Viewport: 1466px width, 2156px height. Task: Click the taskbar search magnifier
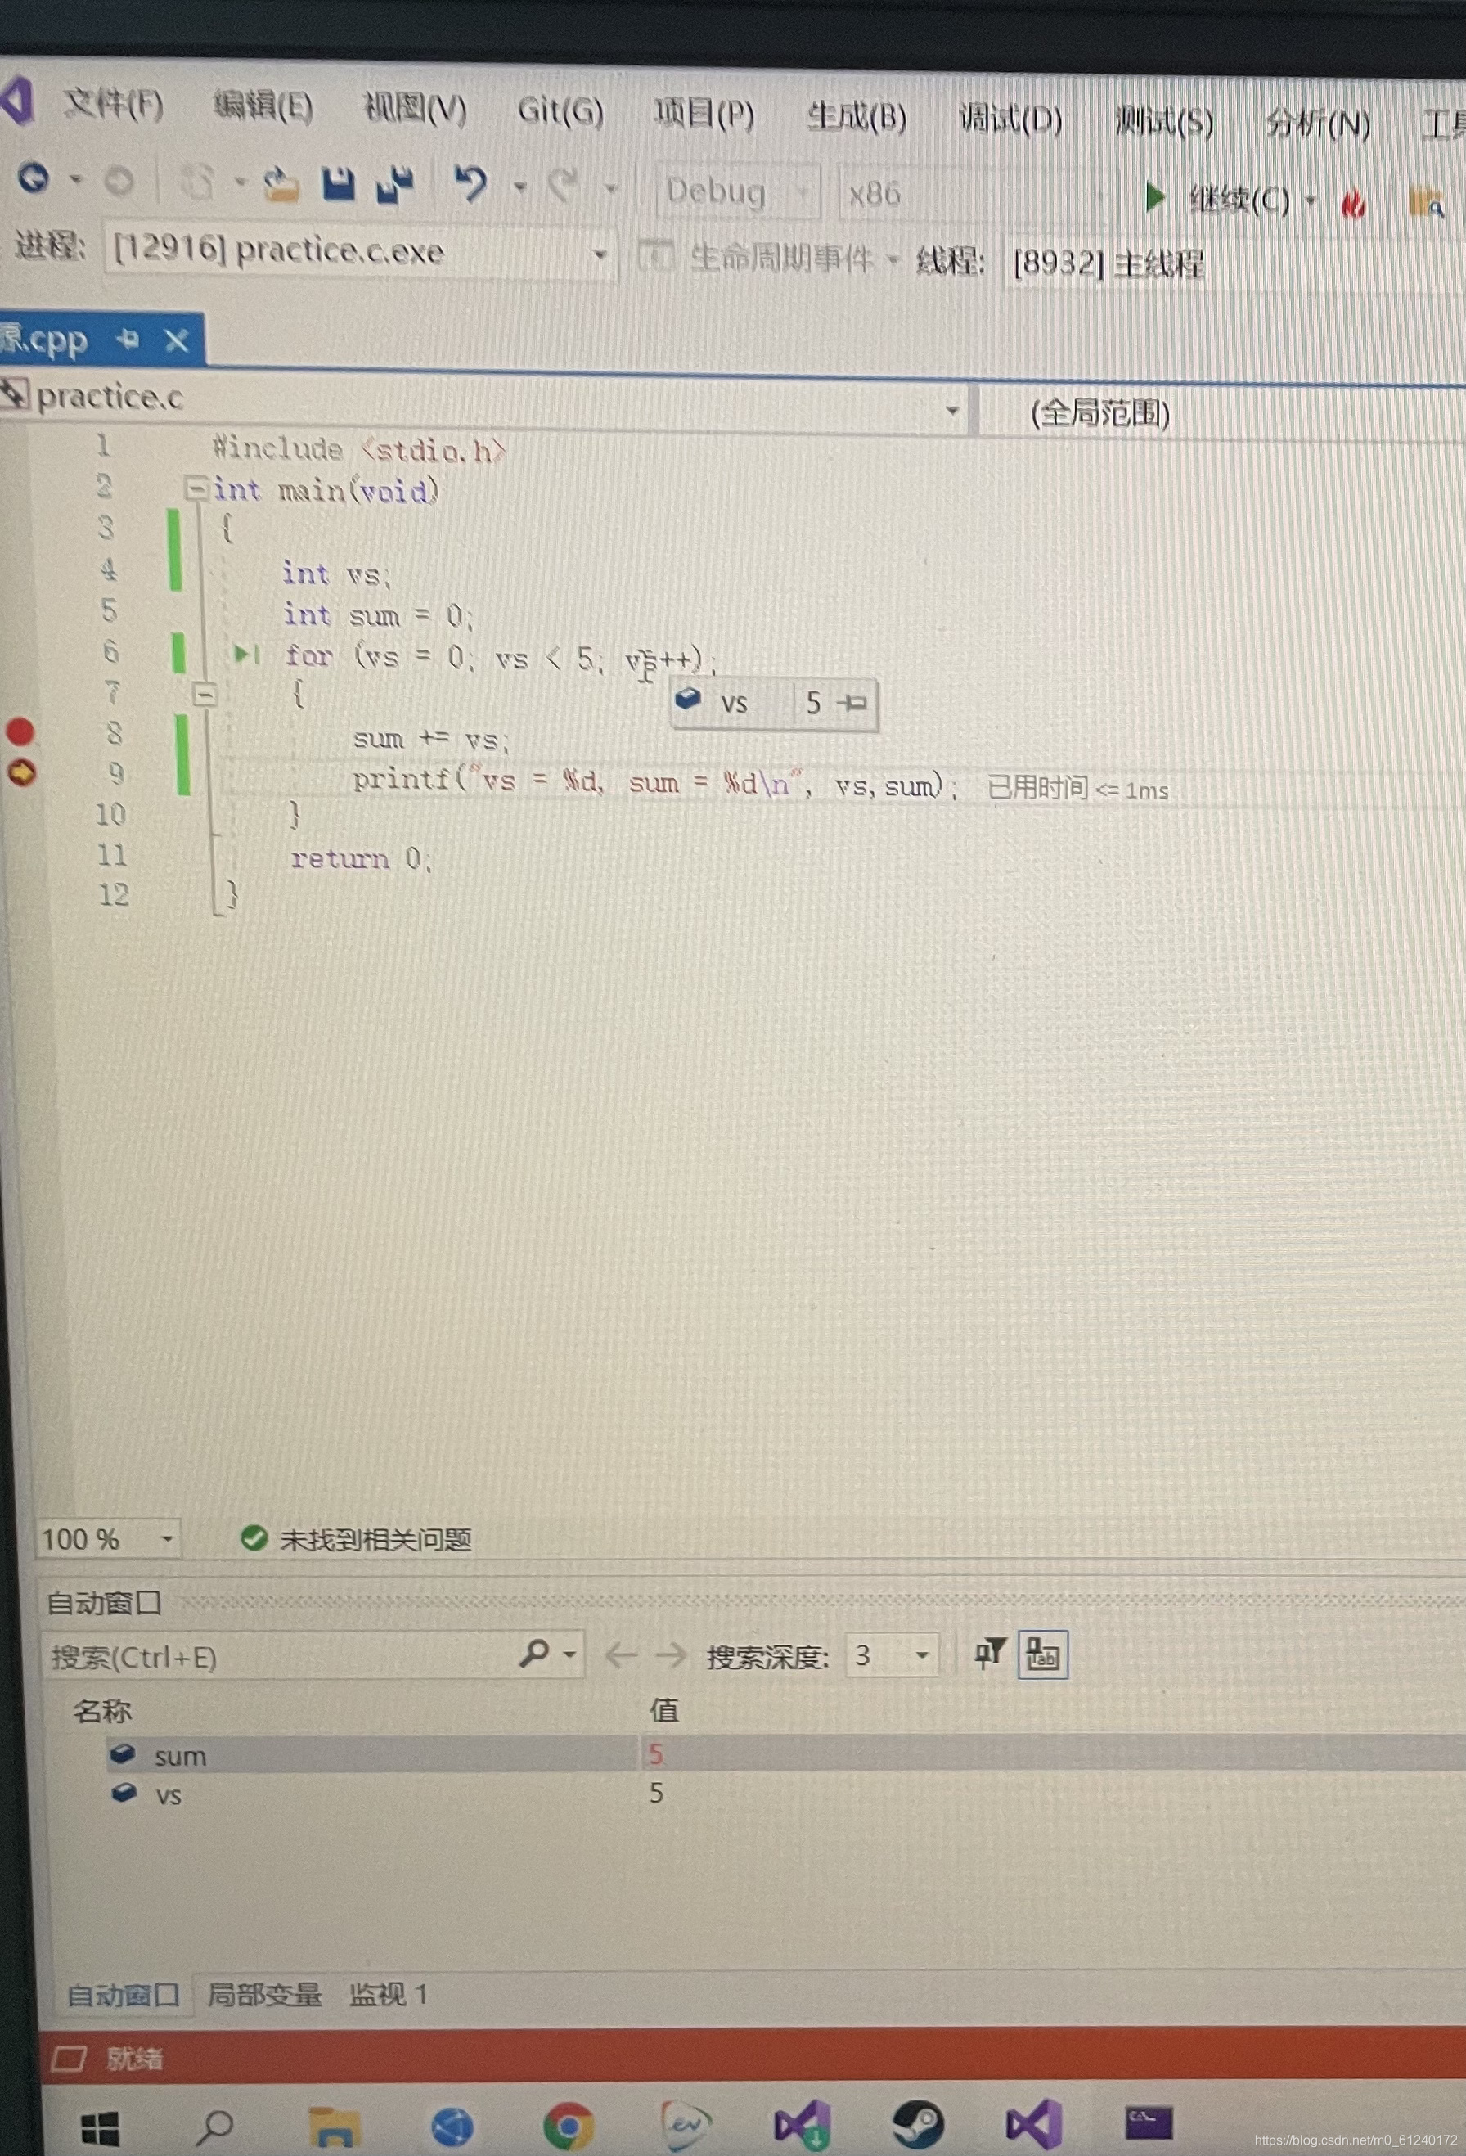click(214, 2126)
